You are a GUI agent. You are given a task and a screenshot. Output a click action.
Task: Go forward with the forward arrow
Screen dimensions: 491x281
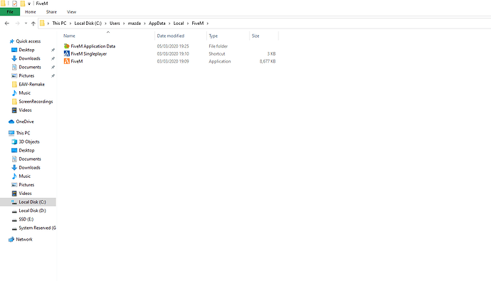point(18,23)
